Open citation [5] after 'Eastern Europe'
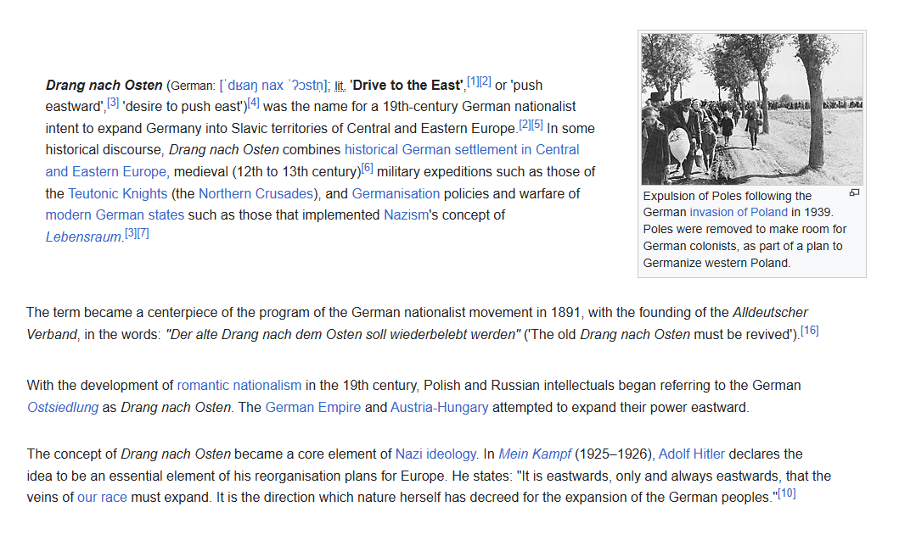 (537, 125)
